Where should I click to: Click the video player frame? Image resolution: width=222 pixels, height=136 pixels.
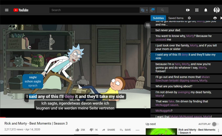point(75,66)
